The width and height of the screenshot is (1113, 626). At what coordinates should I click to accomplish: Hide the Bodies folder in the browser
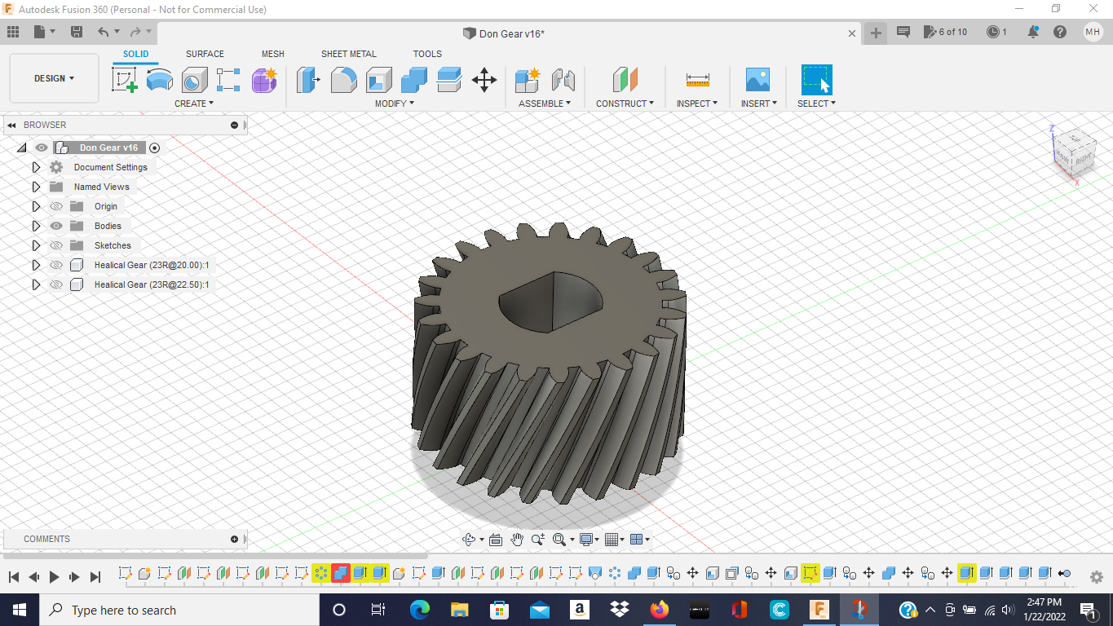(x=55, y=226)
